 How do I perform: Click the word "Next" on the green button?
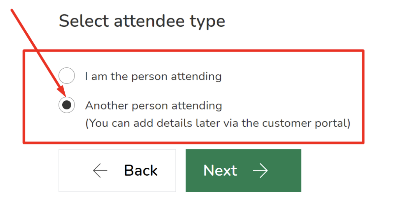point(220,171)
